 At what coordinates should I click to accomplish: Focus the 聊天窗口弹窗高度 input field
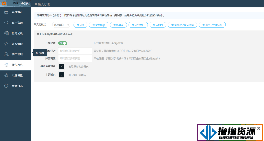pyautogui.click(x=75, y=59)
